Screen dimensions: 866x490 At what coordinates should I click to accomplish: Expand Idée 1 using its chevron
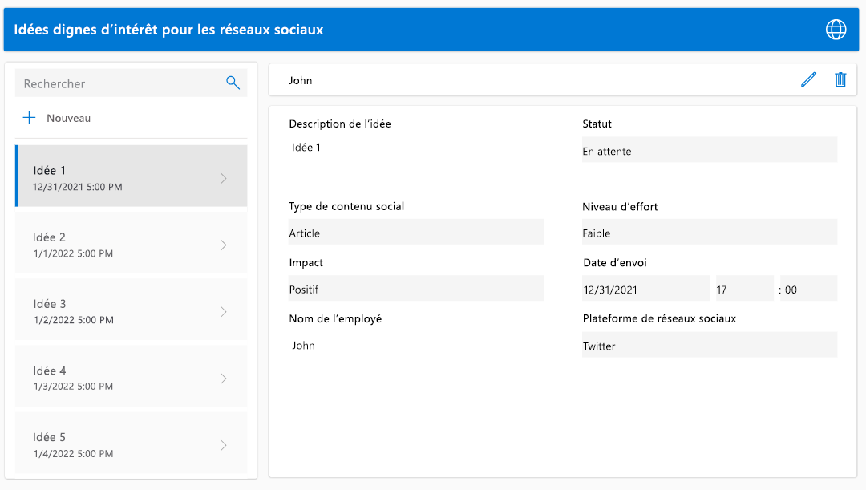tap(224, 178)
